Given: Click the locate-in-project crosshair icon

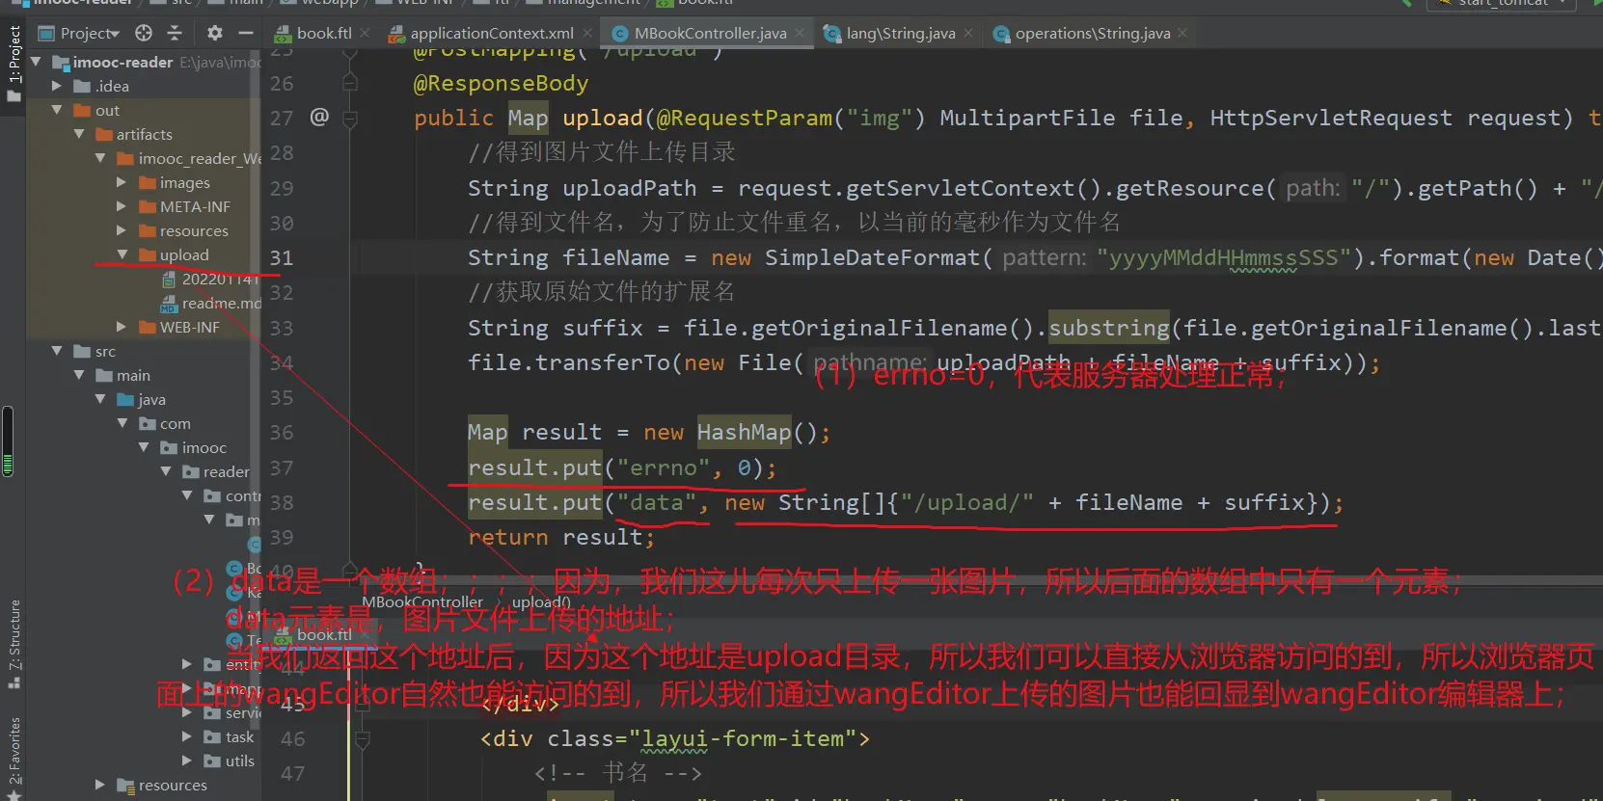Looking at the screenshot, I should coord(144,33).
